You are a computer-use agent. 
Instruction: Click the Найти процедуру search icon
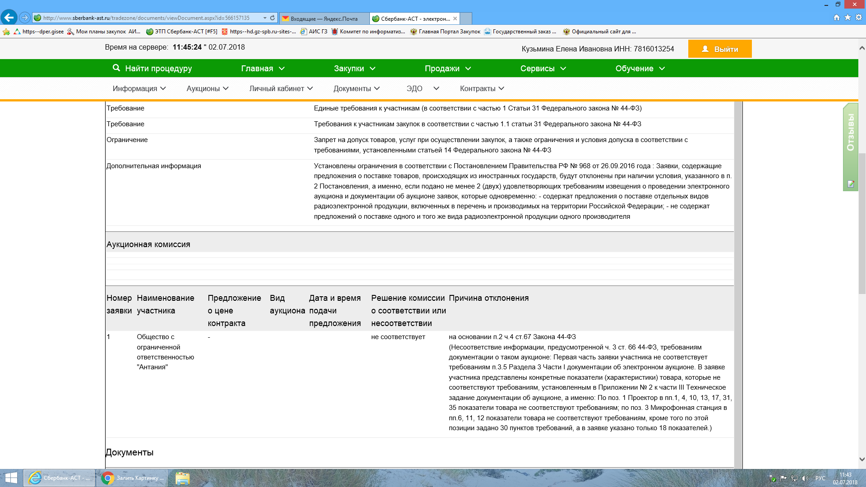click(116, 68)
